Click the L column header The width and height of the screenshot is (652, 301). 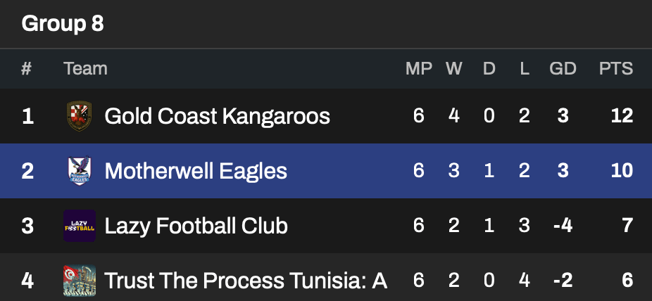pyautogui.click(x=524, y=69)
